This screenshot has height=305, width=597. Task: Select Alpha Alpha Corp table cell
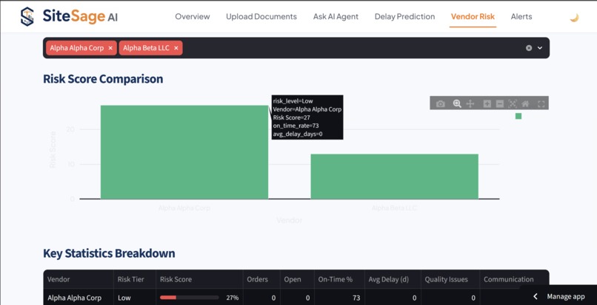(x=78, y=298)
